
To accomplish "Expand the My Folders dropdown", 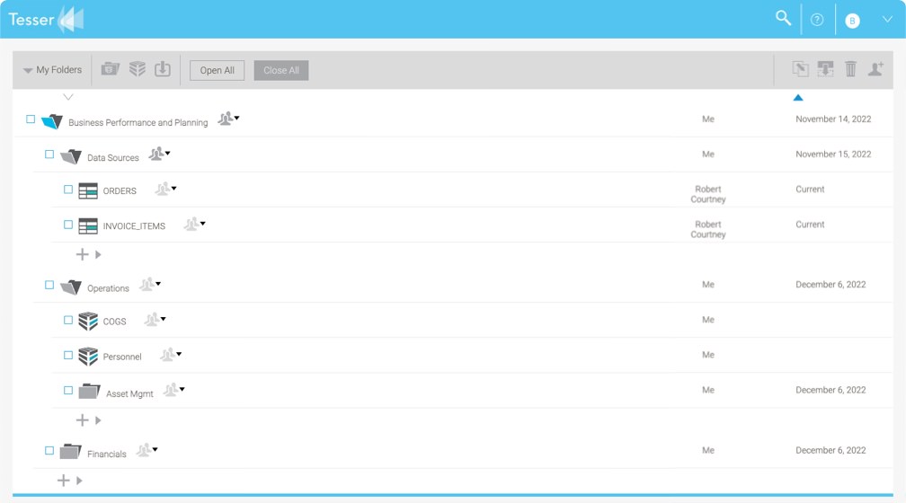I will pos(52,70).
